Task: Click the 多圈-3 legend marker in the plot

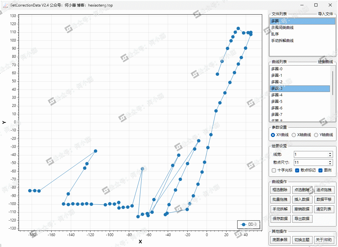Action: tap(244, 224)
